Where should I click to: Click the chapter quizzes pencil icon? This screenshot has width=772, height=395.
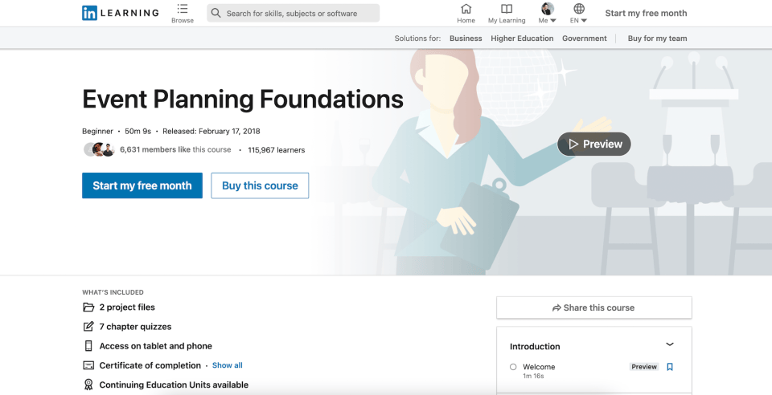click(x=88, y=326)
